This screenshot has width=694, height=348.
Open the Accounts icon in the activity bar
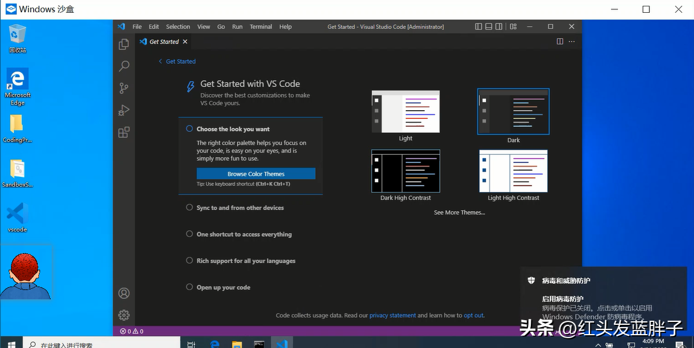[124, 293]
